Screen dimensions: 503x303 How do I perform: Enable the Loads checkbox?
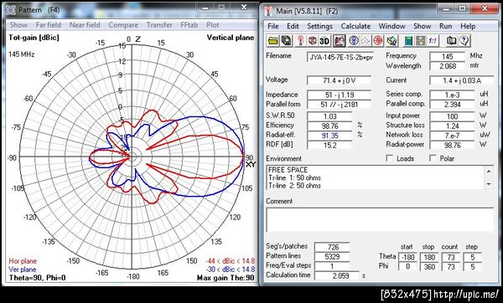coord(390,158)
